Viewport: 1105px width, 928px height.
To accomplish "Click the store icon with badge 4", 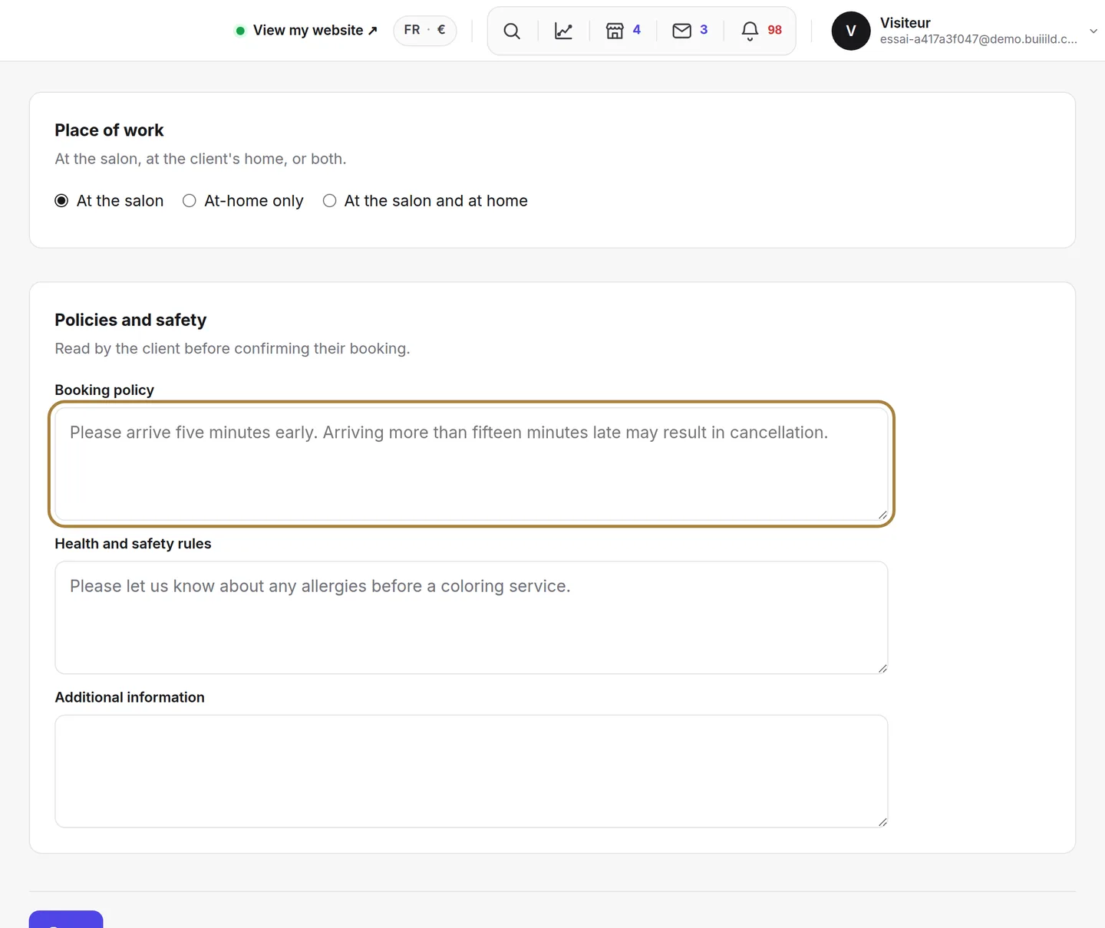I will pyautogui.click(x=615, y=31).
